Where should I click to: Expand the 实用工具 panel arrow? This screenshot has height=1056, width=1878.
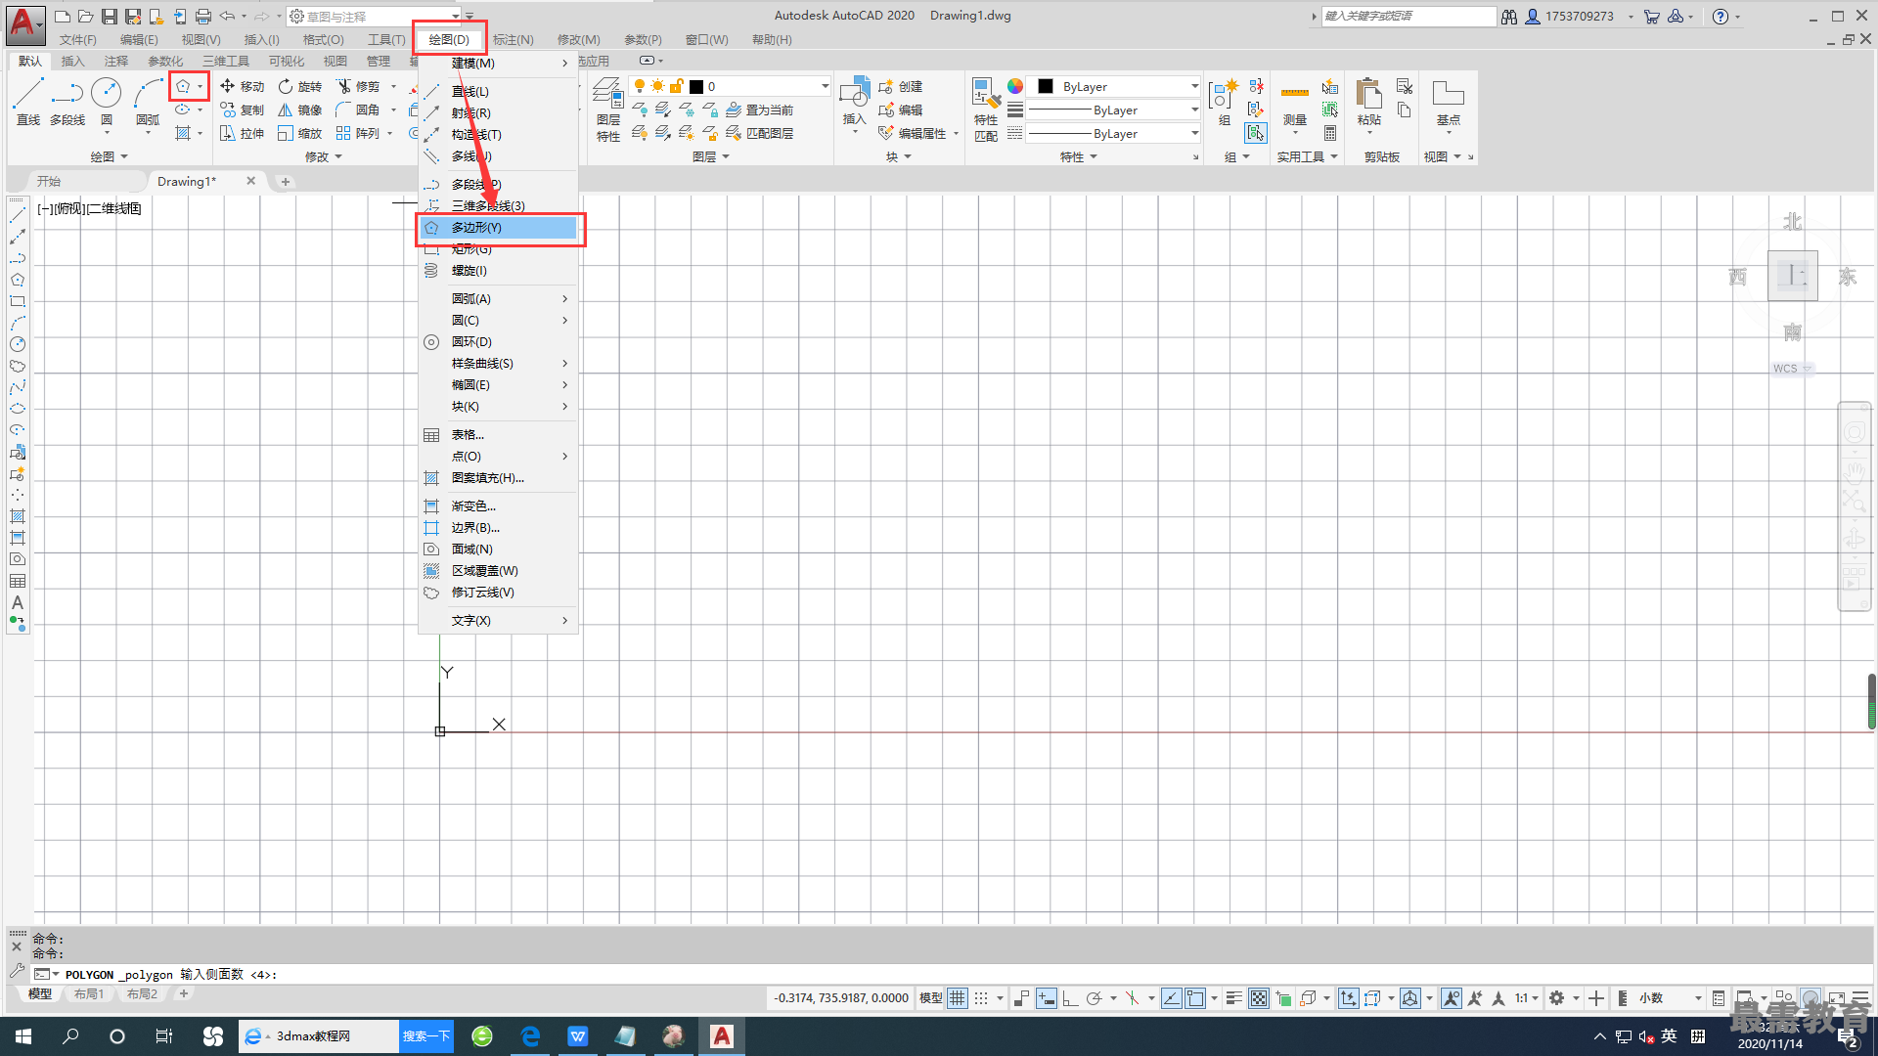(x=1334, y=156)
